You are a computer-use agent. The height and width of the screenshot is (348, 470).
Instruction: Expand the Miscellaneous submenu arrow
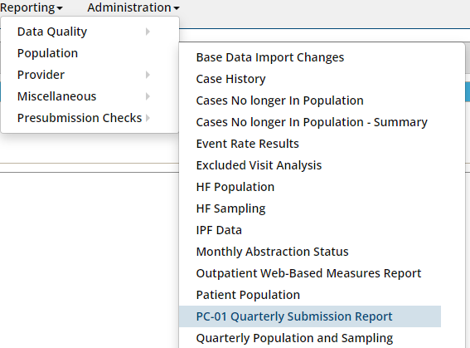pyautogui.click(x=148, y=96)
